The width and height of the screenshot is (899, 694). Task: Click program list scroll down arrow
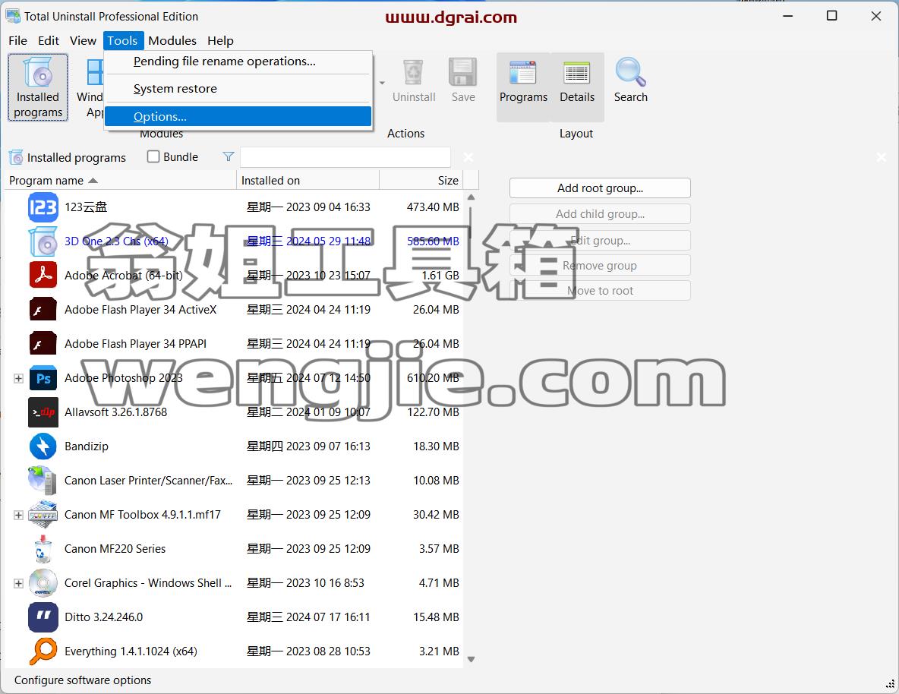pyautogui.click(x=472, y=660)
